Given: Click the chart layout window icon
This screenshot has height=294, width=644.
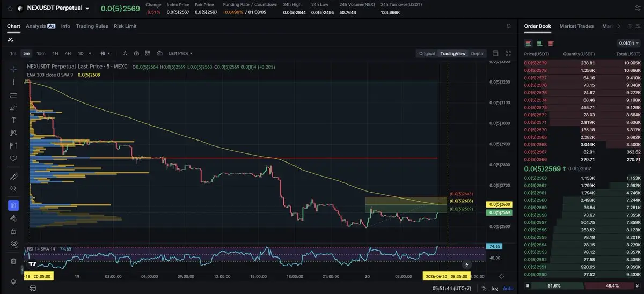Looking at the screenshot, I should point(495,53).
